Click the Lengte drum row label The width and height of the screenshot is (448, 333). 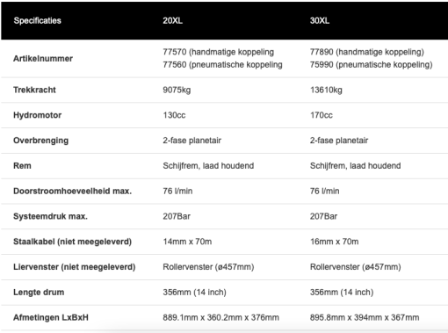coord(39,293)
